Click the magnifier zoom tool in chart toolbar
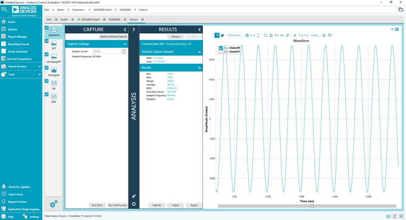Screen dimensions: 406x220 (x=288, y=36)
